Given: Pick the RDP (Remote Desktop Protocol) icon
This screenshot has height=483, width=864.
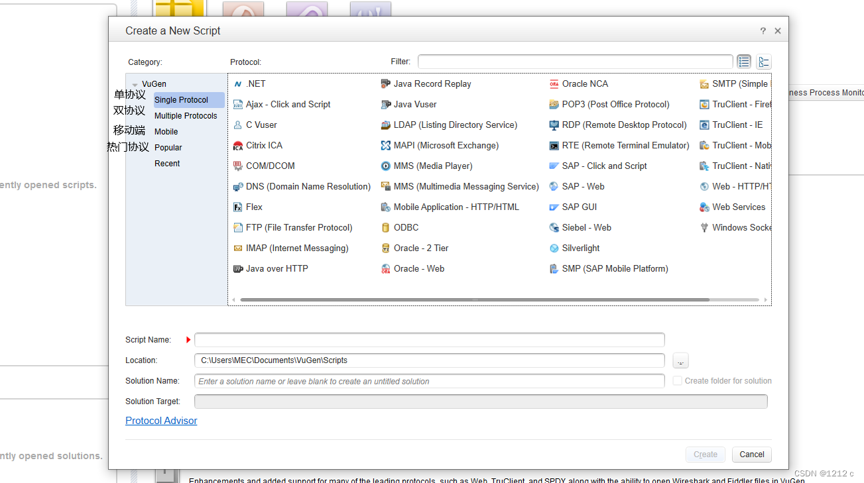Looking at the screenshot, I should pos(554,125).
